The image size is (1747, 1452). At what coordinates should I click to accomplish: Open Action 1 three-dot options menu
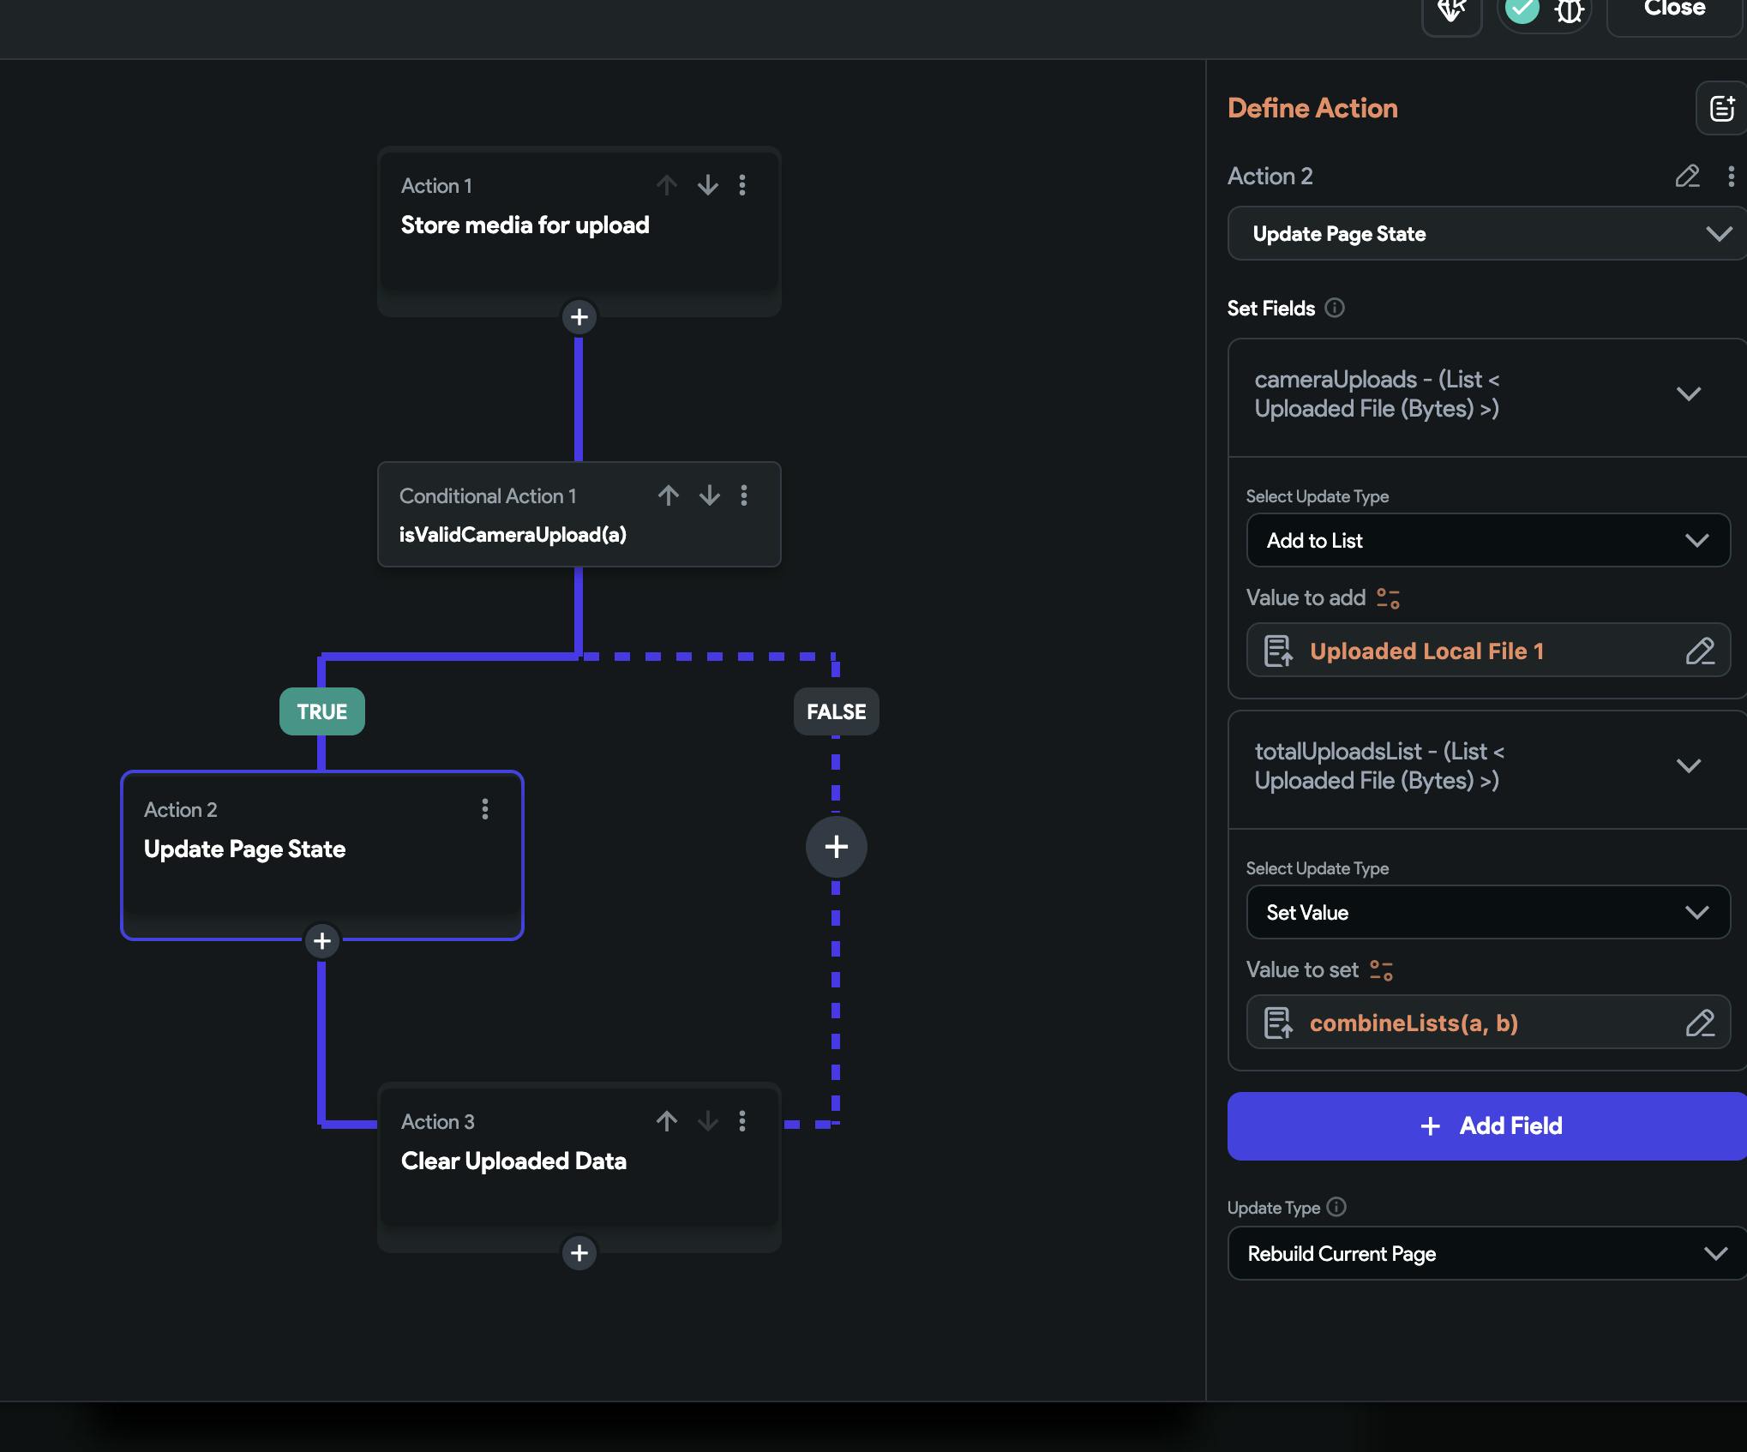tap(742, 185)
